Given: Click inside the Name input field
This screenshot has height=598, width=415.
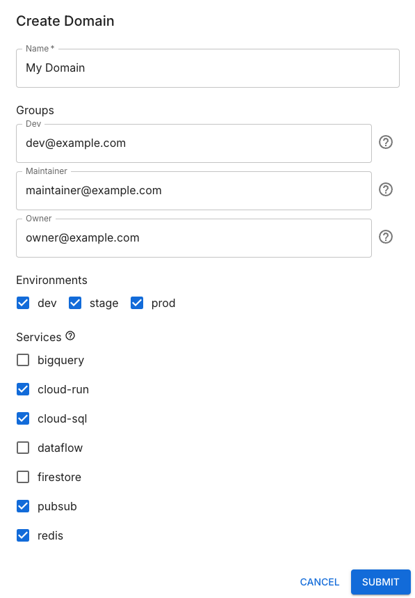Looking at the screenshot, I should pyautogui.click(x=207, y=68).
